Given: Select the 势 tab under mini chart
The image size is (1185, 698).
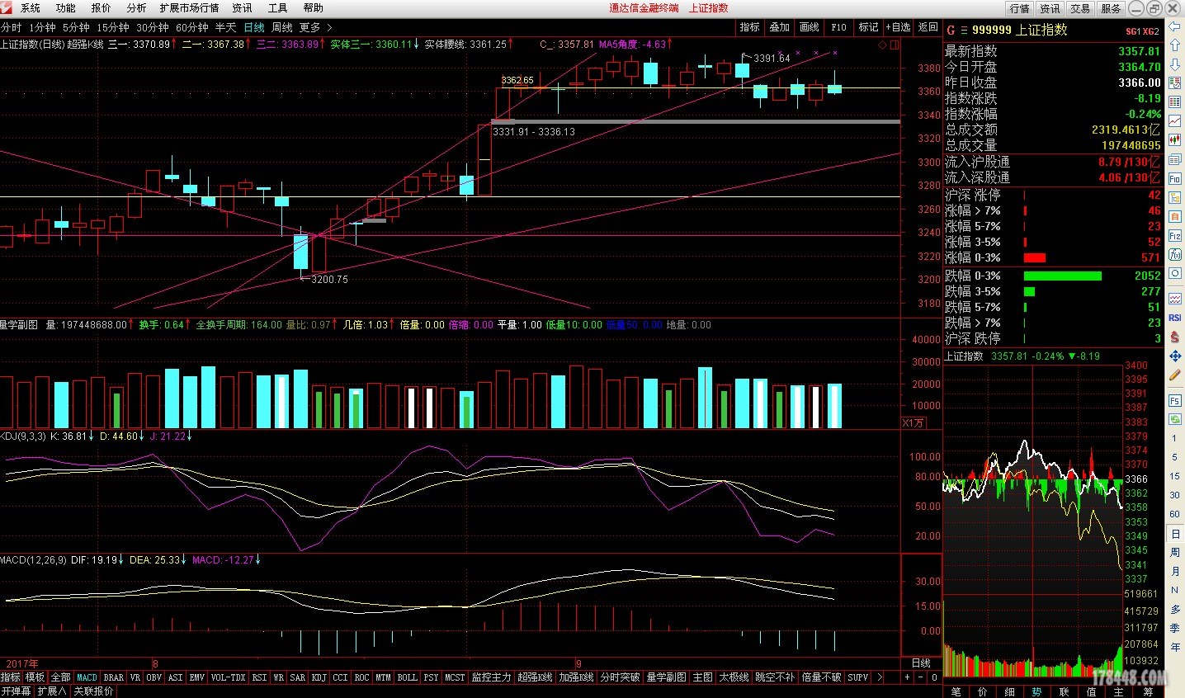Looking at the screenshot, I should 1036,691.
